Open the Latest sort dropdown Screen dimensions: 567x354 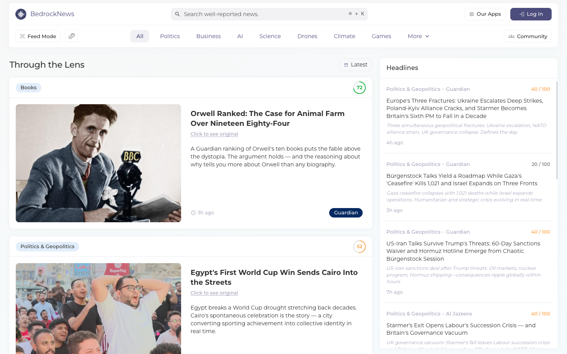pyautogui.click(x=356, y=65)
